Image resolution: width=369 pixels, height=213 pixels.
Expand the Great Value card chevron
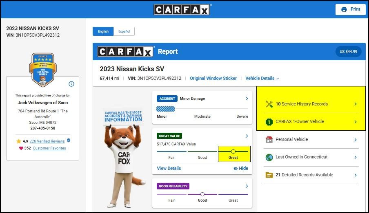click(x=247, y=136)
